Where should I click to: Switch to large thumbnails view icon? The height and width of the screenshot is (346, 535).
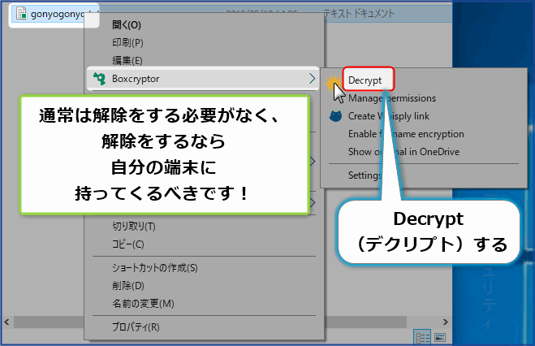[x=440, y=338]
